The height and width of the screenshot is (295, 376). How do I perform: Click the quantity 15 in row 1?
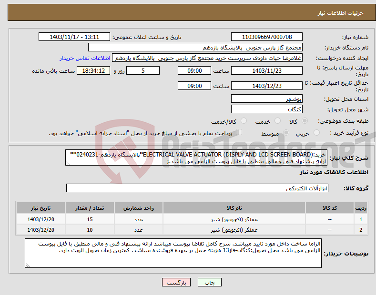90,219
